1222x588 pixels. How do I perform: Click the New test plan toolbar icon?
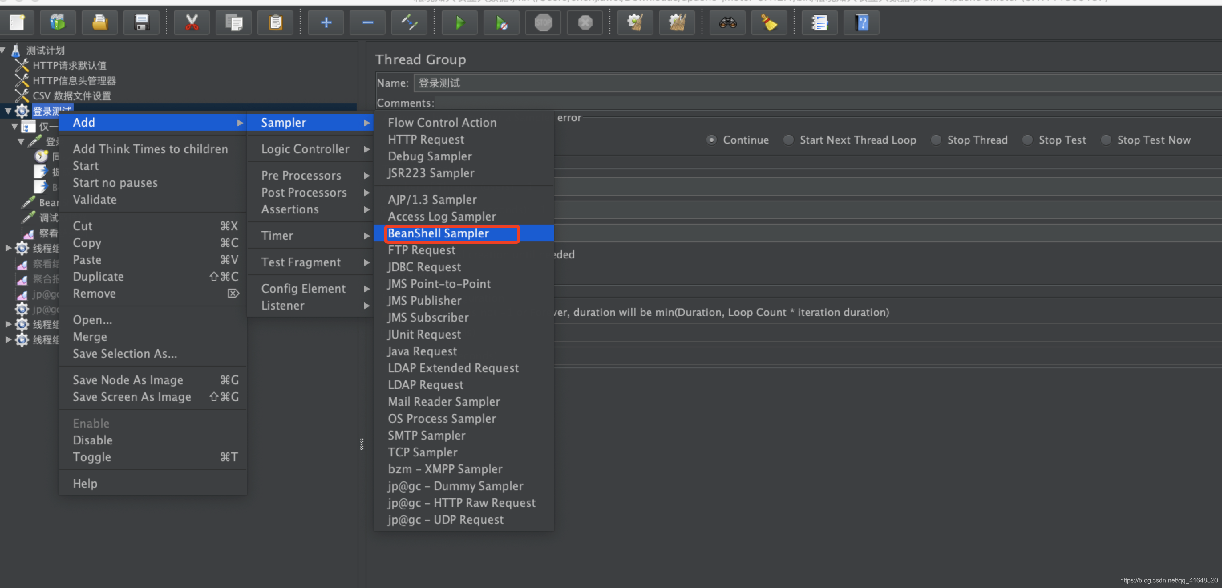(x=17, y=22)
